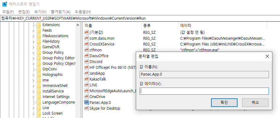Open the 즐겨찾기(A) menu
280x118 pixels.
[61, 12]
